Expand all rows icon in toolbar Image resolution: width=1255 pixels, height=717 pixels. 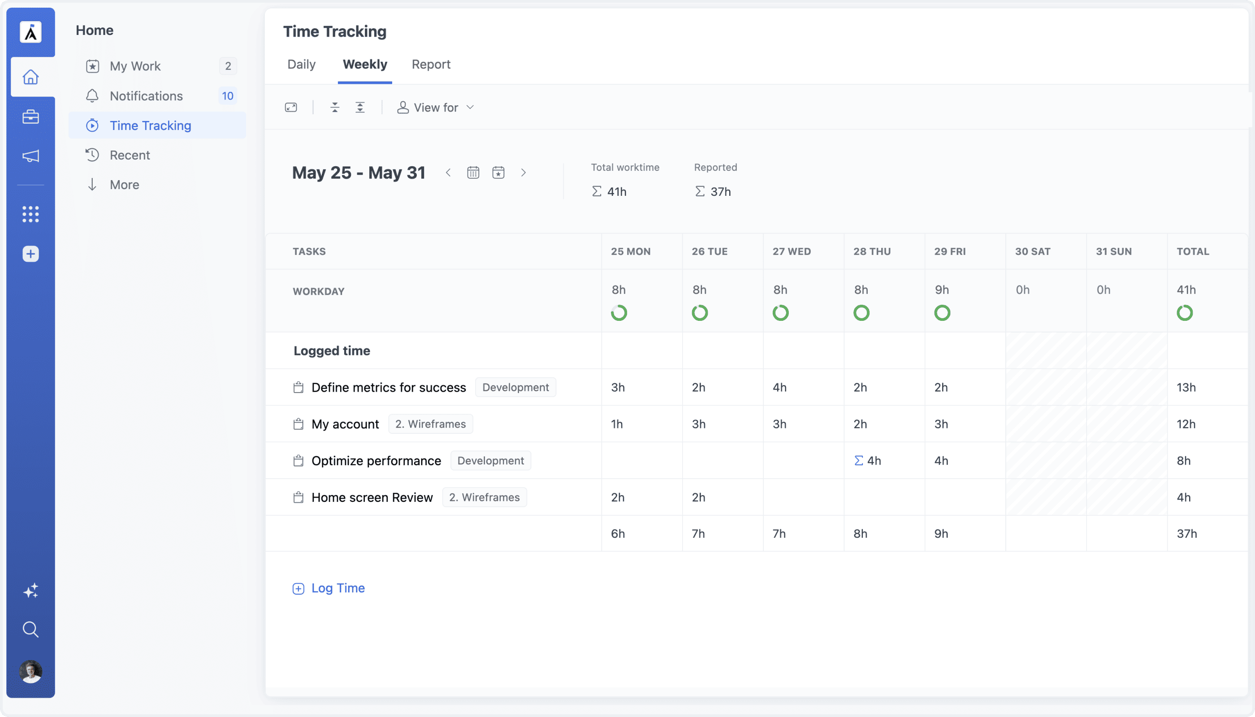tap(360, 108)
